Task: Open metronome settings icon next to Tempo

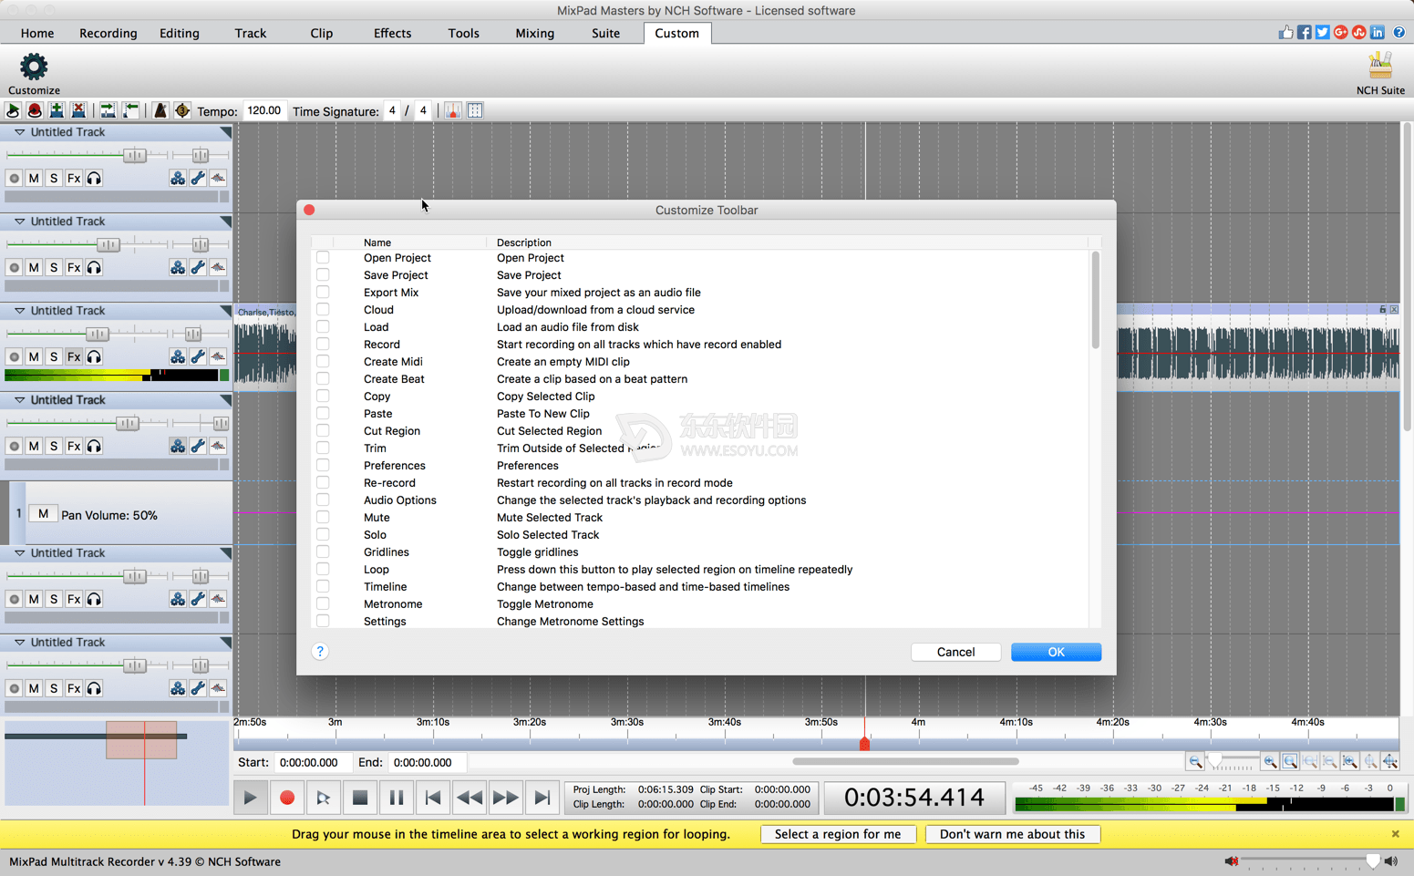Action: (182, 110)
